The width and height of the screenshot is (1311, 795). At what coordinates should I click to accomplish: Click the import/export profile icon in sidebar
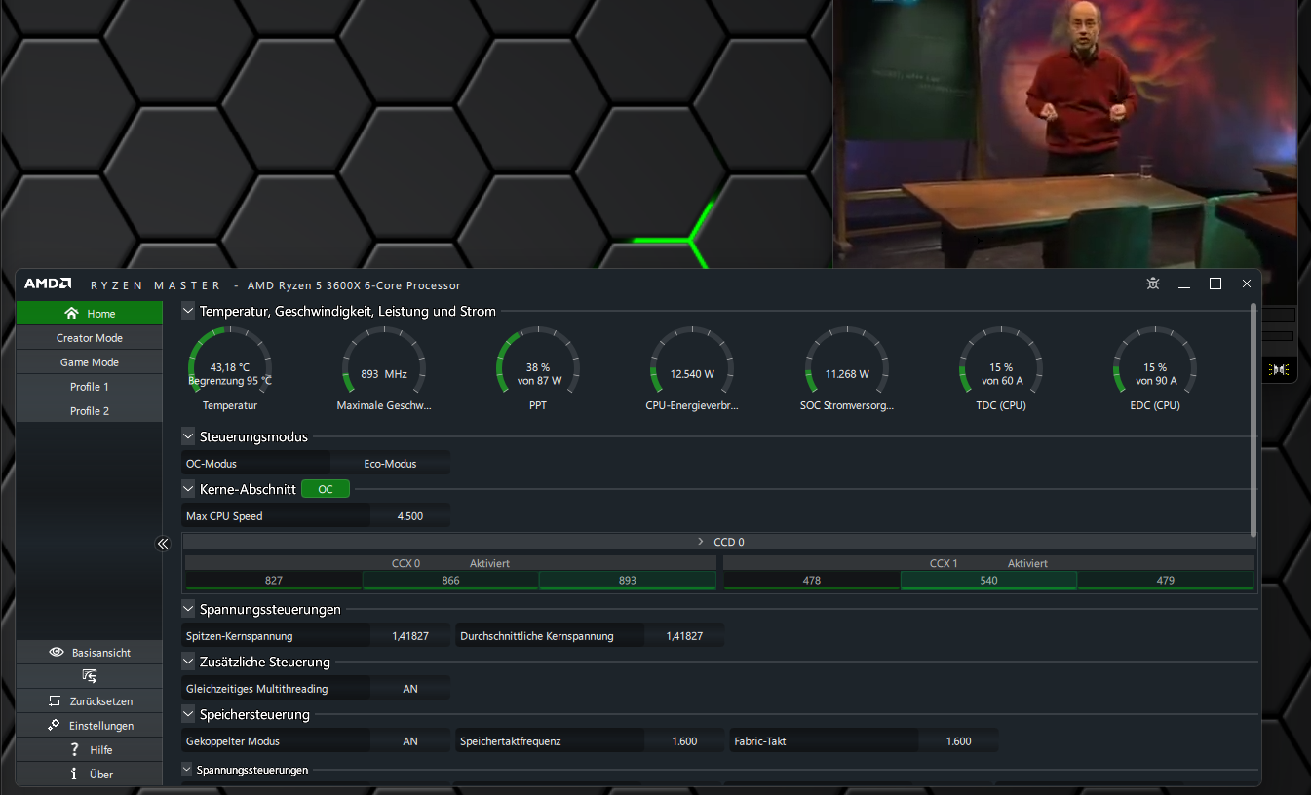[x=90, y=676]
